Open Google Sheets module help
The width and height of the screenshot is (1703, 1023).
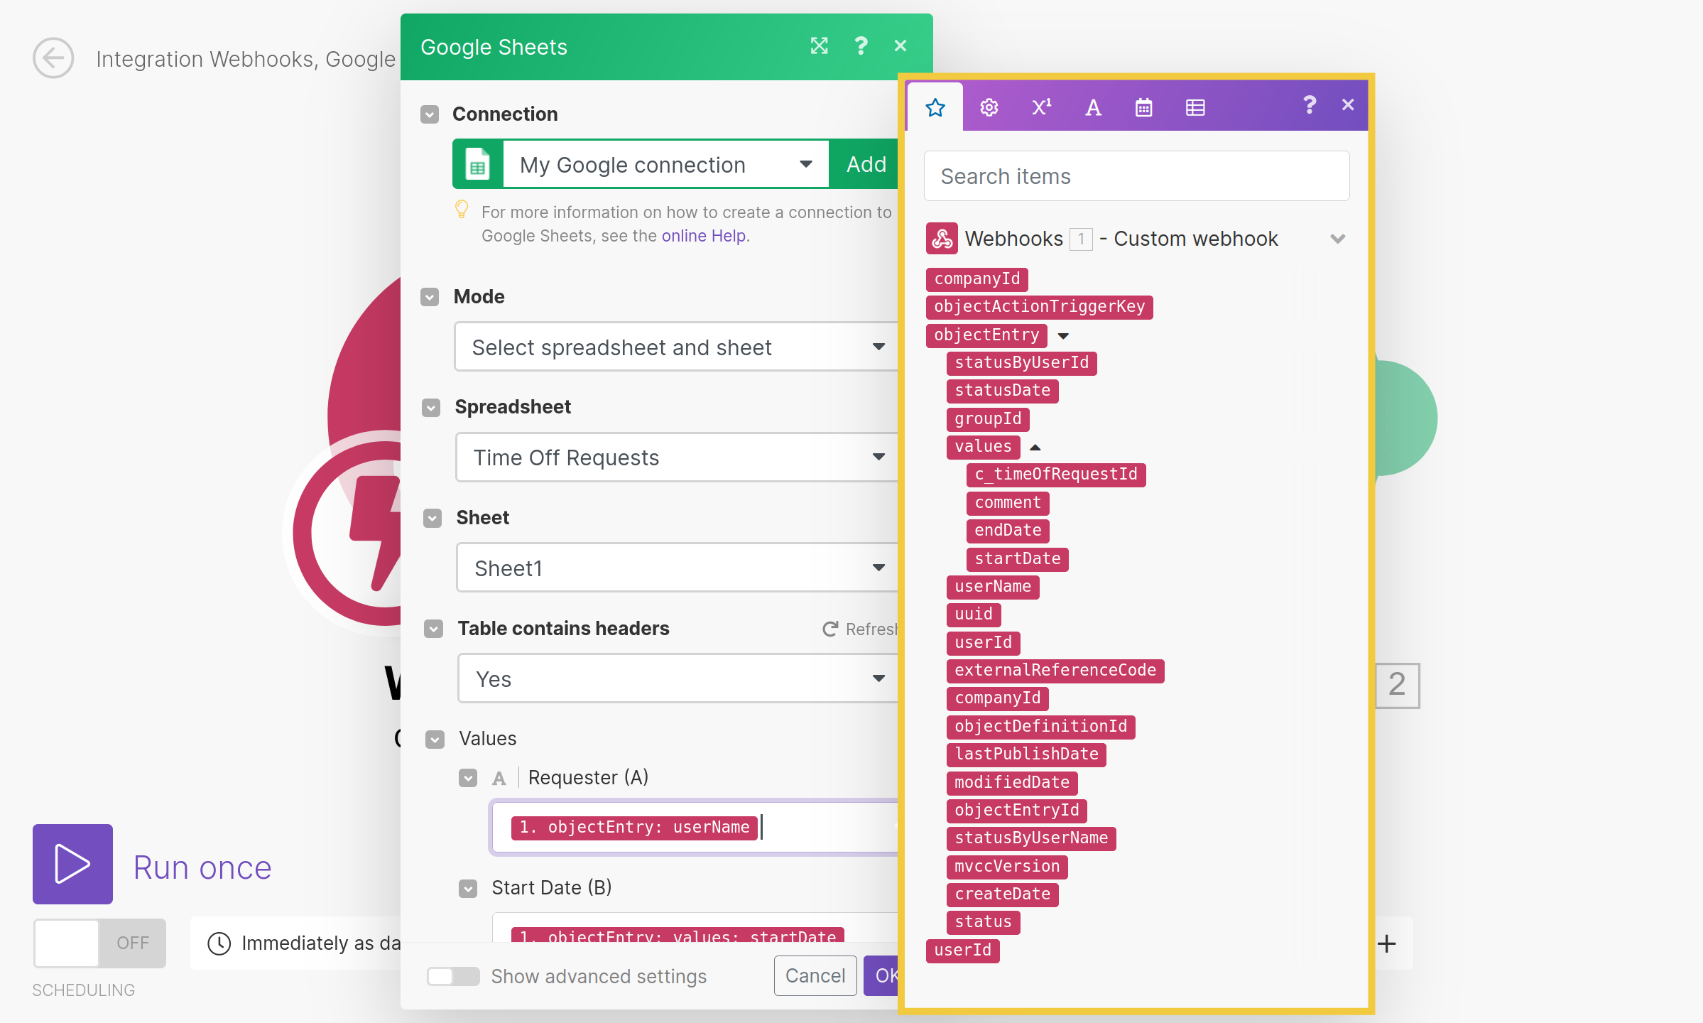(x=861, y=46)
